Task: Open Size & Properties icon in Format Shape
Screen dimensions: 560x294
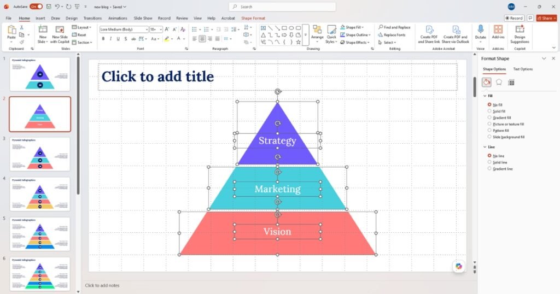Action: coord(511,83)
